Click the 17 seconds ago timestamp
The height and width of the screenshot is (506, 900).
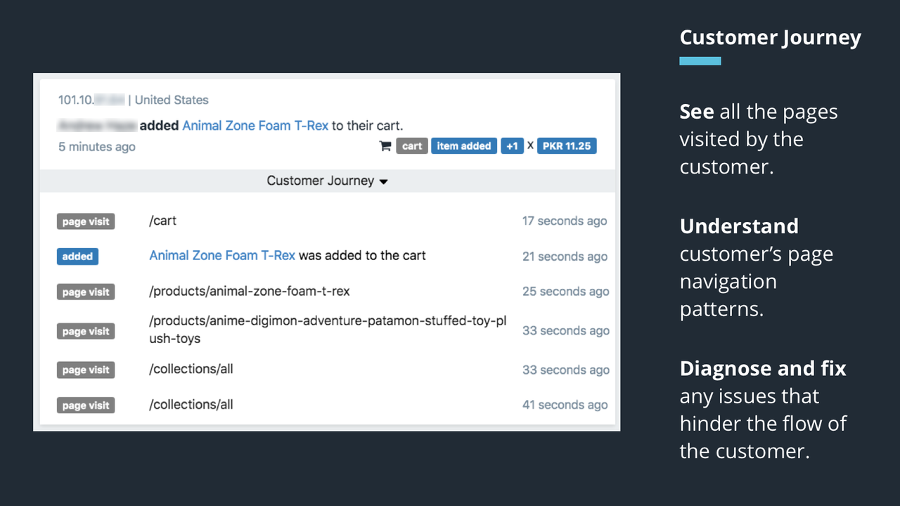click(565, 221)
